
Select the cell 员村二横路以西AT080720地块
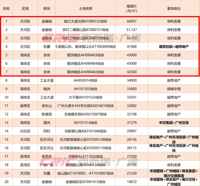click(85, 38)
